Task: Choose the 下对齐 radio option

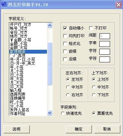Action: pos(94,95)
